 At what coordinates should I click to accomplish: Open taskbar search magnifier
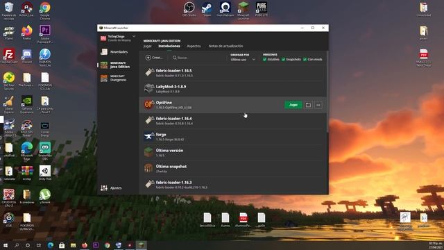click(17, 245)
